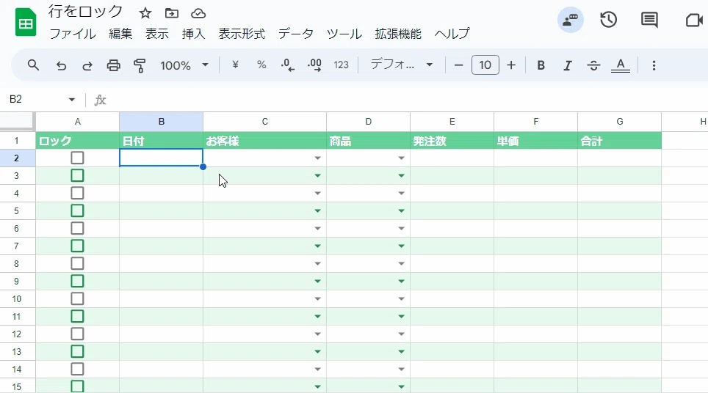Apply yen currency format
708x393 pixels.
pos(235,65)
